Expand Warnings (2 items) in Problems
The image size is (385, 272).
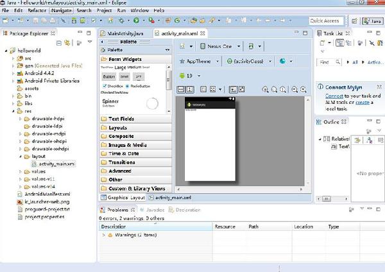[x=103, y=235]
